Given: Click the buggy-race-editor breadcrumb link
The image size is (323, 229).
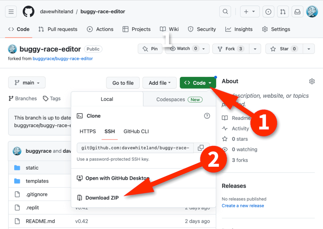Looking at the screenshot, I should click(102, 11).
